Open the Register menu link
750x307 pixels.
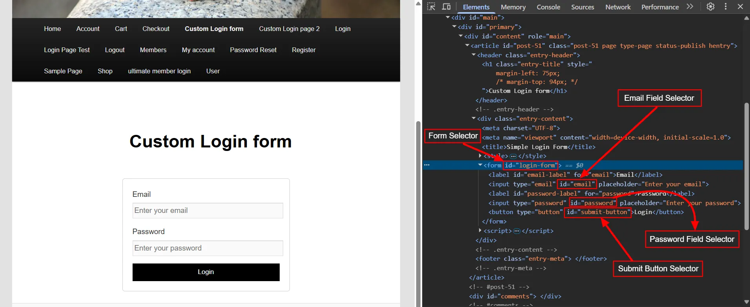click(x=304, y=50)
